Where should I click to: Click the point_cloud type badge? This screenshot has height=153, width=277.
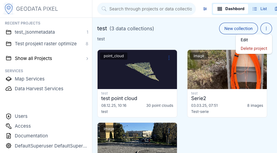114,56
